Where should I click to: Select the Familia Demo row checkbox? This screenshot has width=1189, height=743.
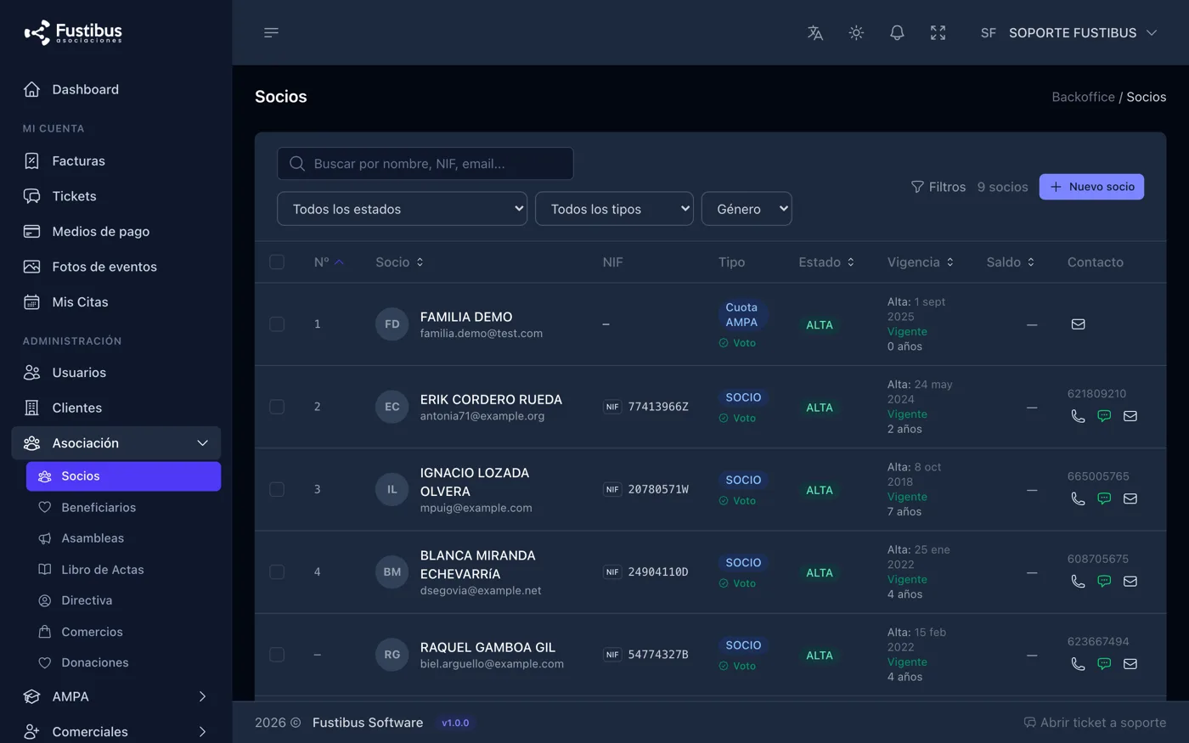(277, 324)
